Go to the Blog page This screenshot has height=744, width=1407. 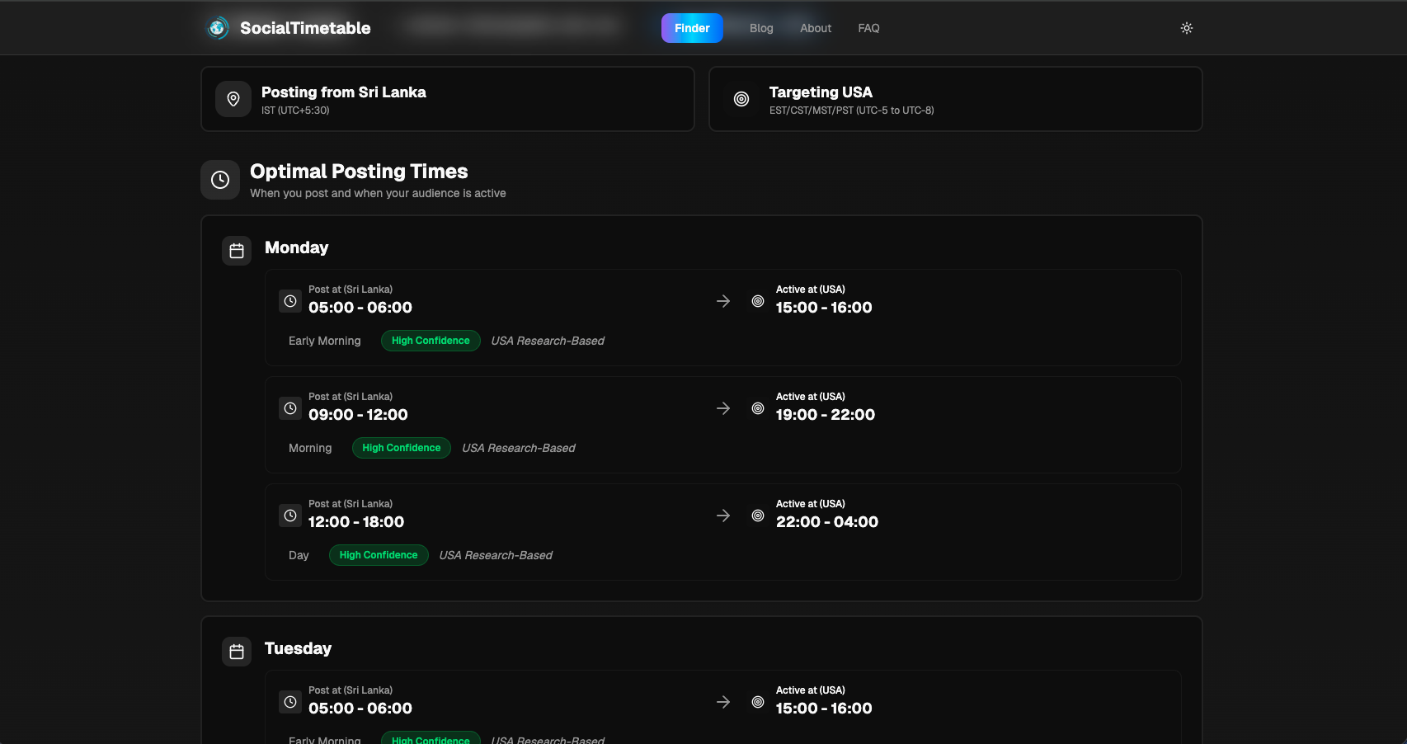click(760, 28)
